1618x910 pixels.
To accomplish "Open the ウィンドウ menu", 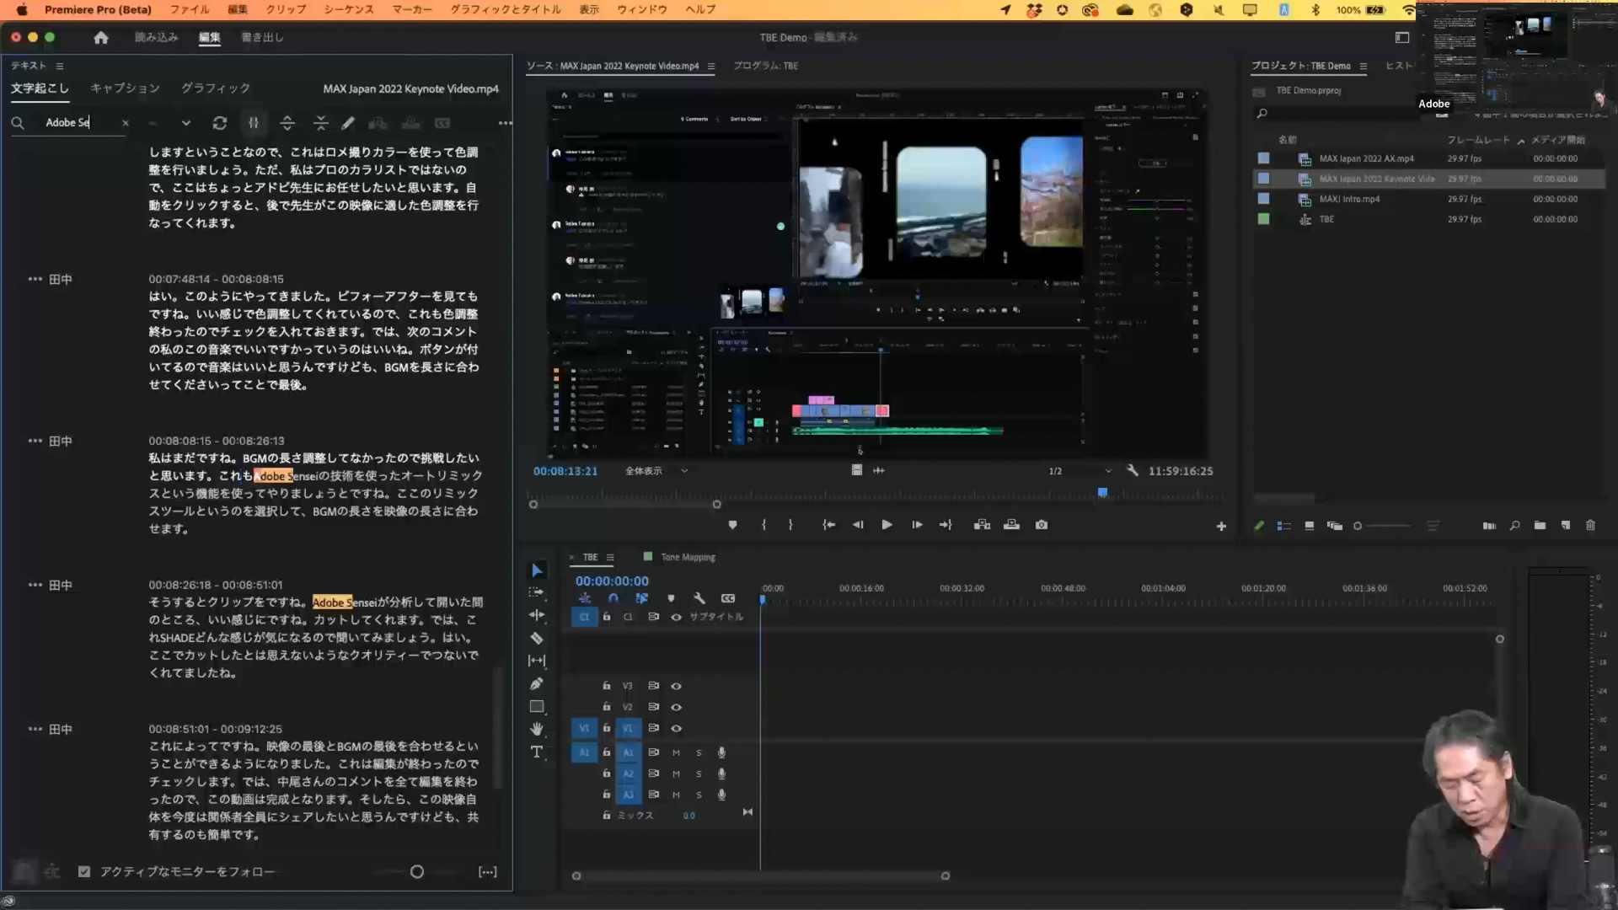I will point(642,9).
